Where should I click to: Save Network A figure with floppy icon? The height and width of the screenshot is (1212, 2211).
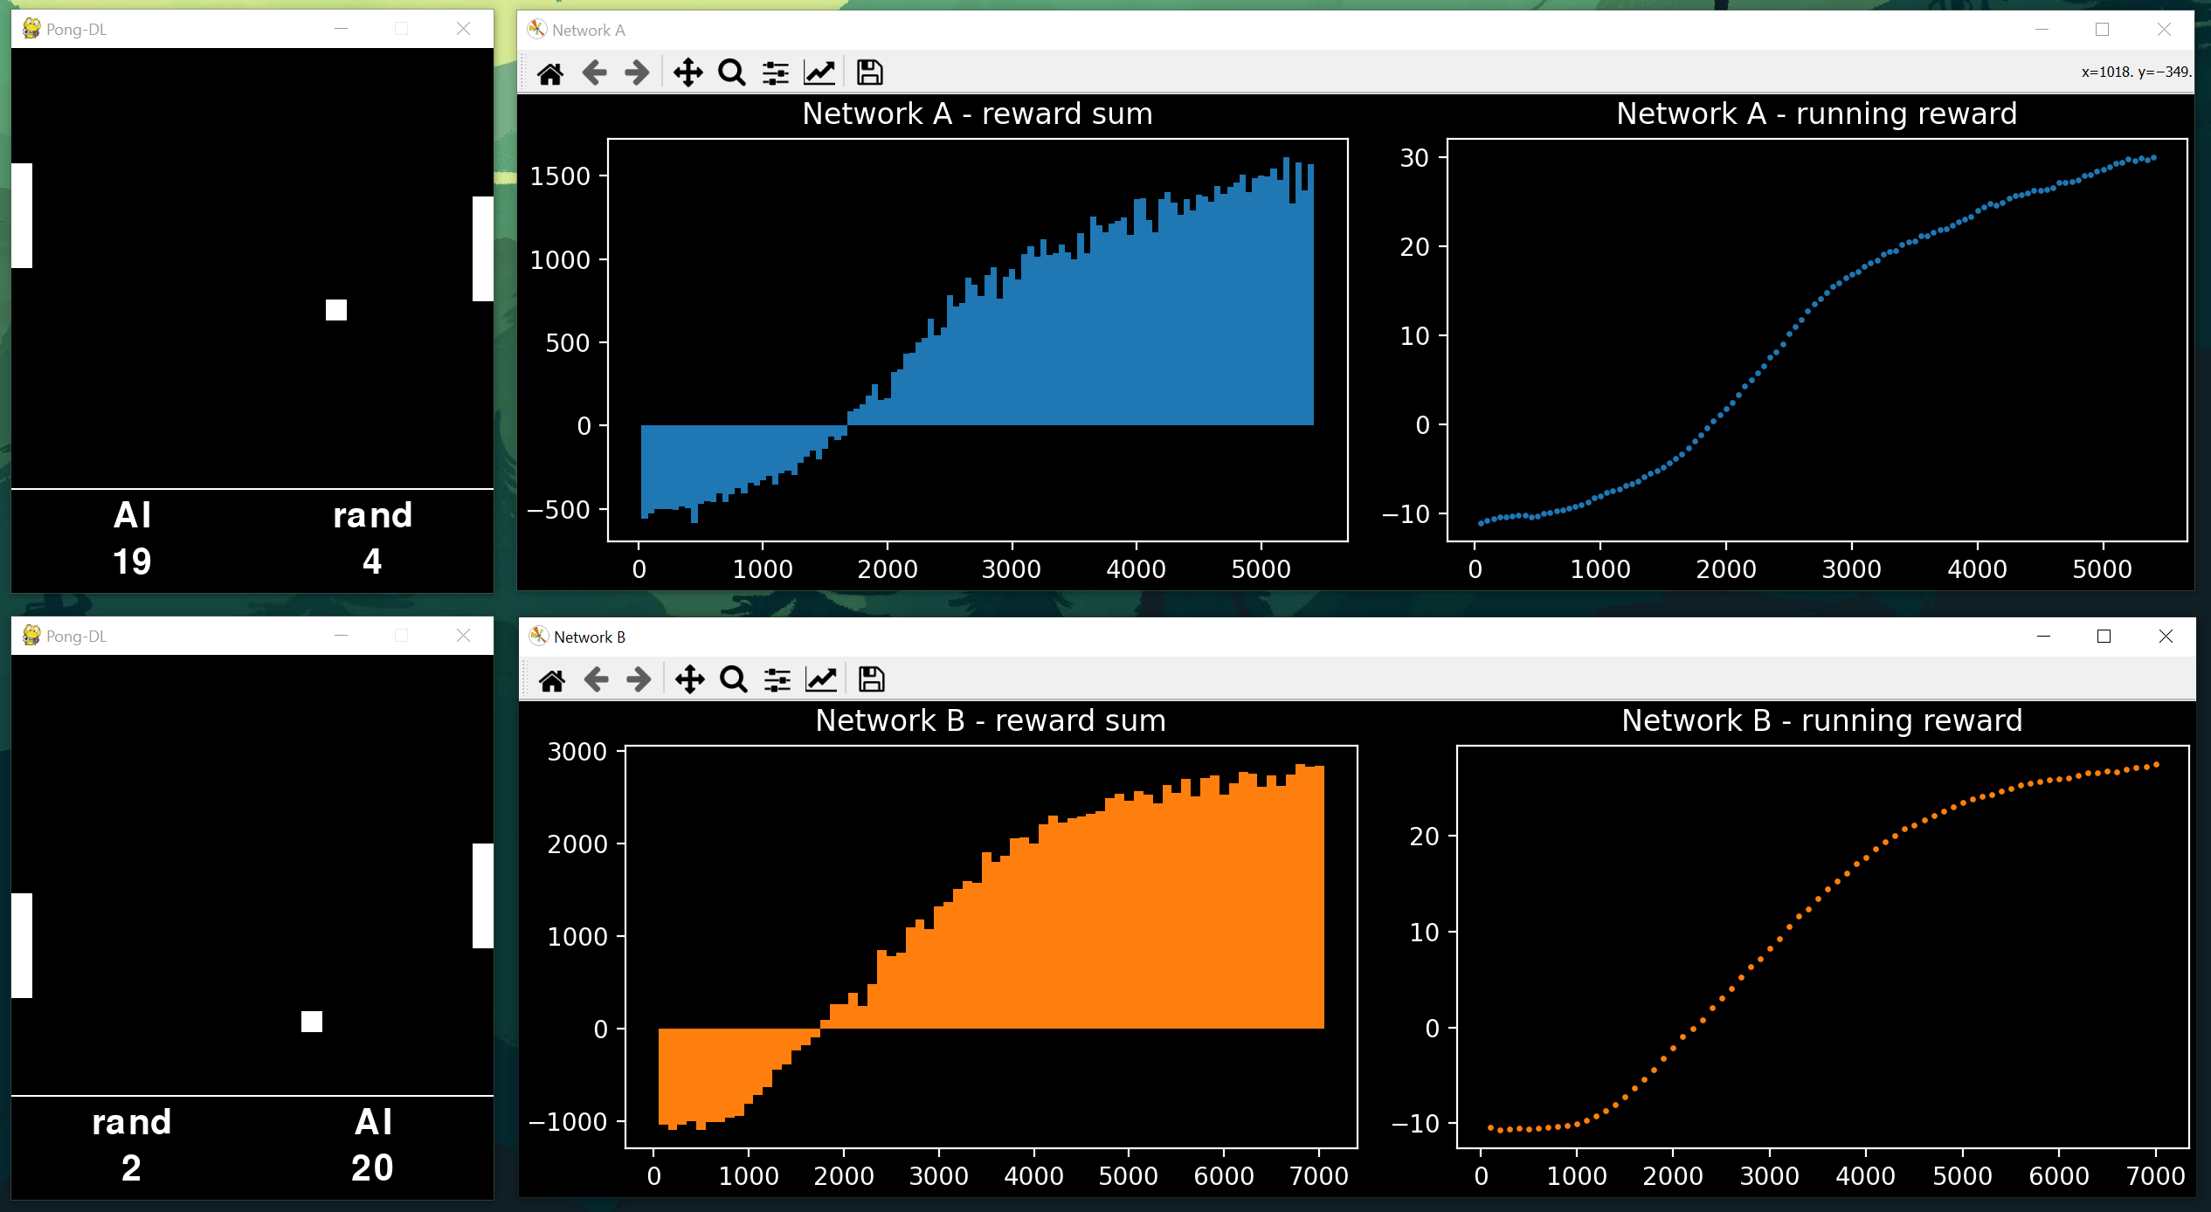tap(869, 72)
